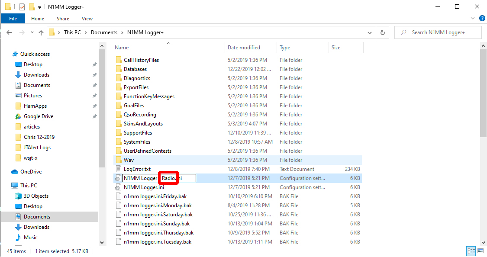
Task: Open the Share ribbon tab
Action: click(63, 19)
